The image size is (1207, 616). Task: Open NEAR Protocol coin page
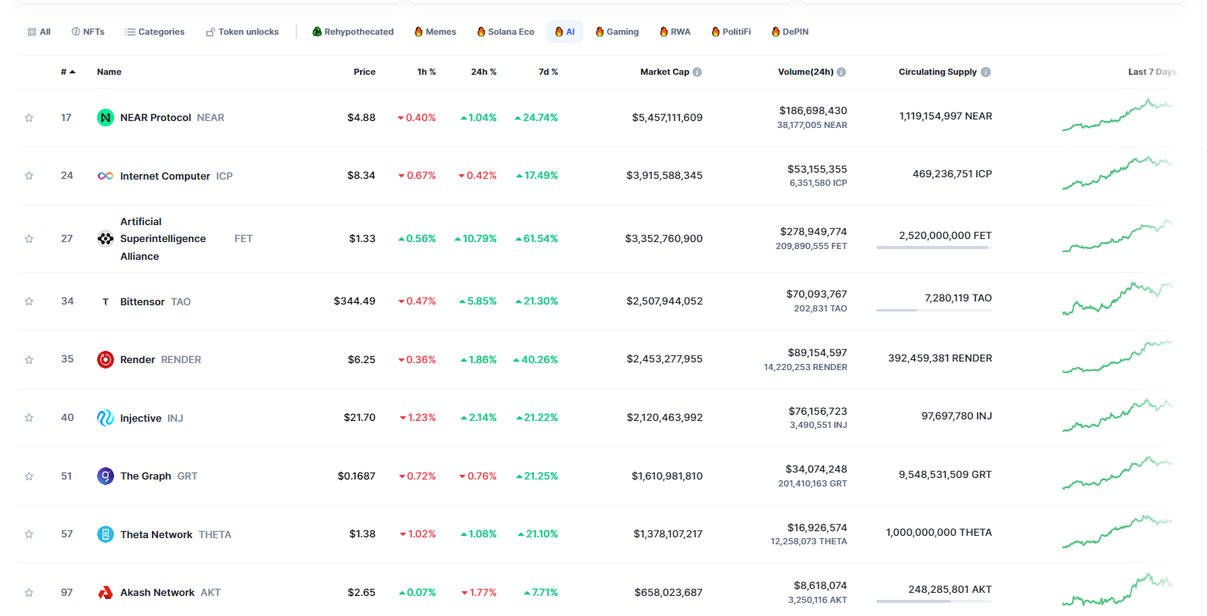156,118
